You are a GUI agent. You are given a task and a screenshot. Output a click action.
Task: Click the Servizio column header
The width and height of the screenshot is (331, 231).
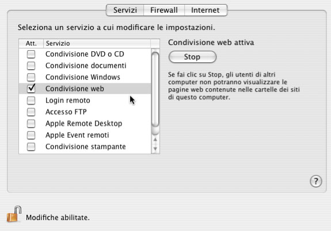pyautogui.click(x=97, y=43)
